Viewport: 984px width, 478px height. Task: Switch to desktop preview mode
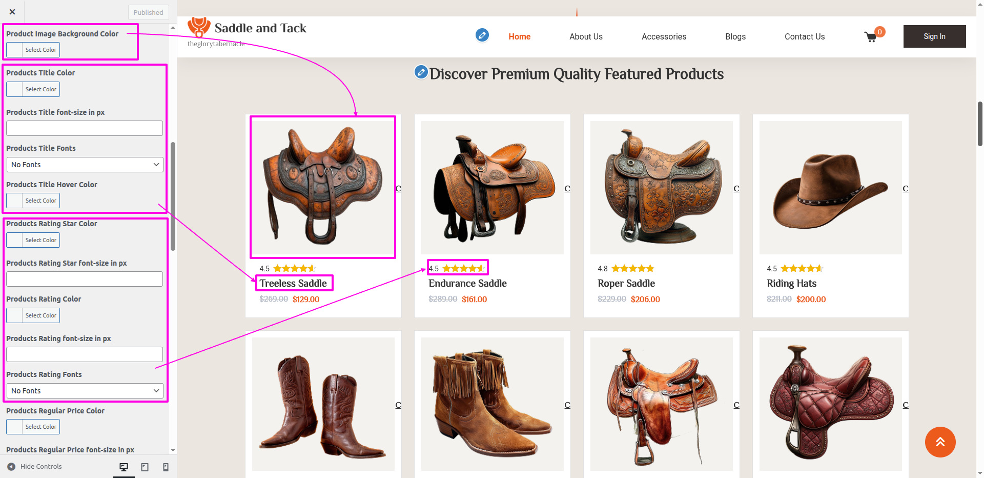coord(124,467)
